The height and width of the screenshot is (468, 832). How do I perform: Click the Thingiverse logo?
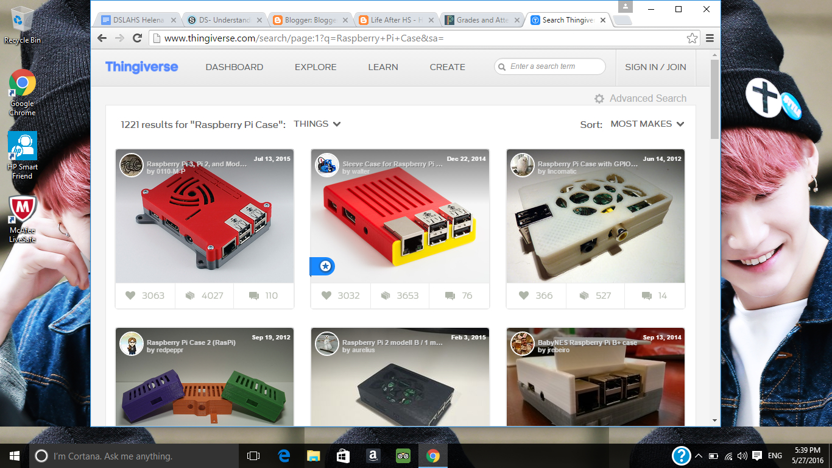point(141,67)
